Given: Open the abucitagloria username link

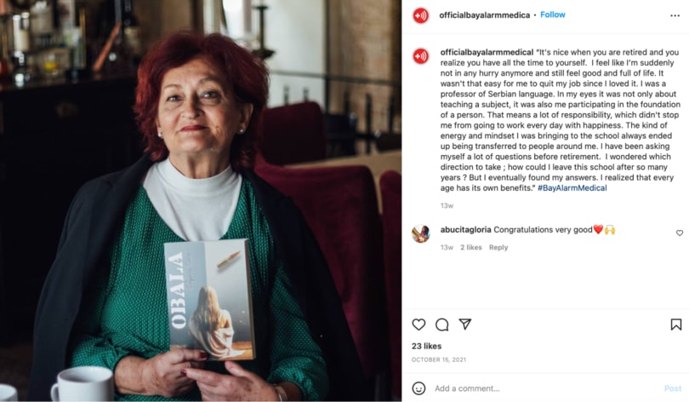Looking at the screenshot, I should [466, 230].
